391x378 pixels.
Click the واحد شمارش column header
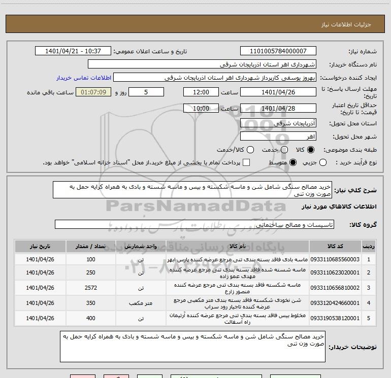coord(141,247)
